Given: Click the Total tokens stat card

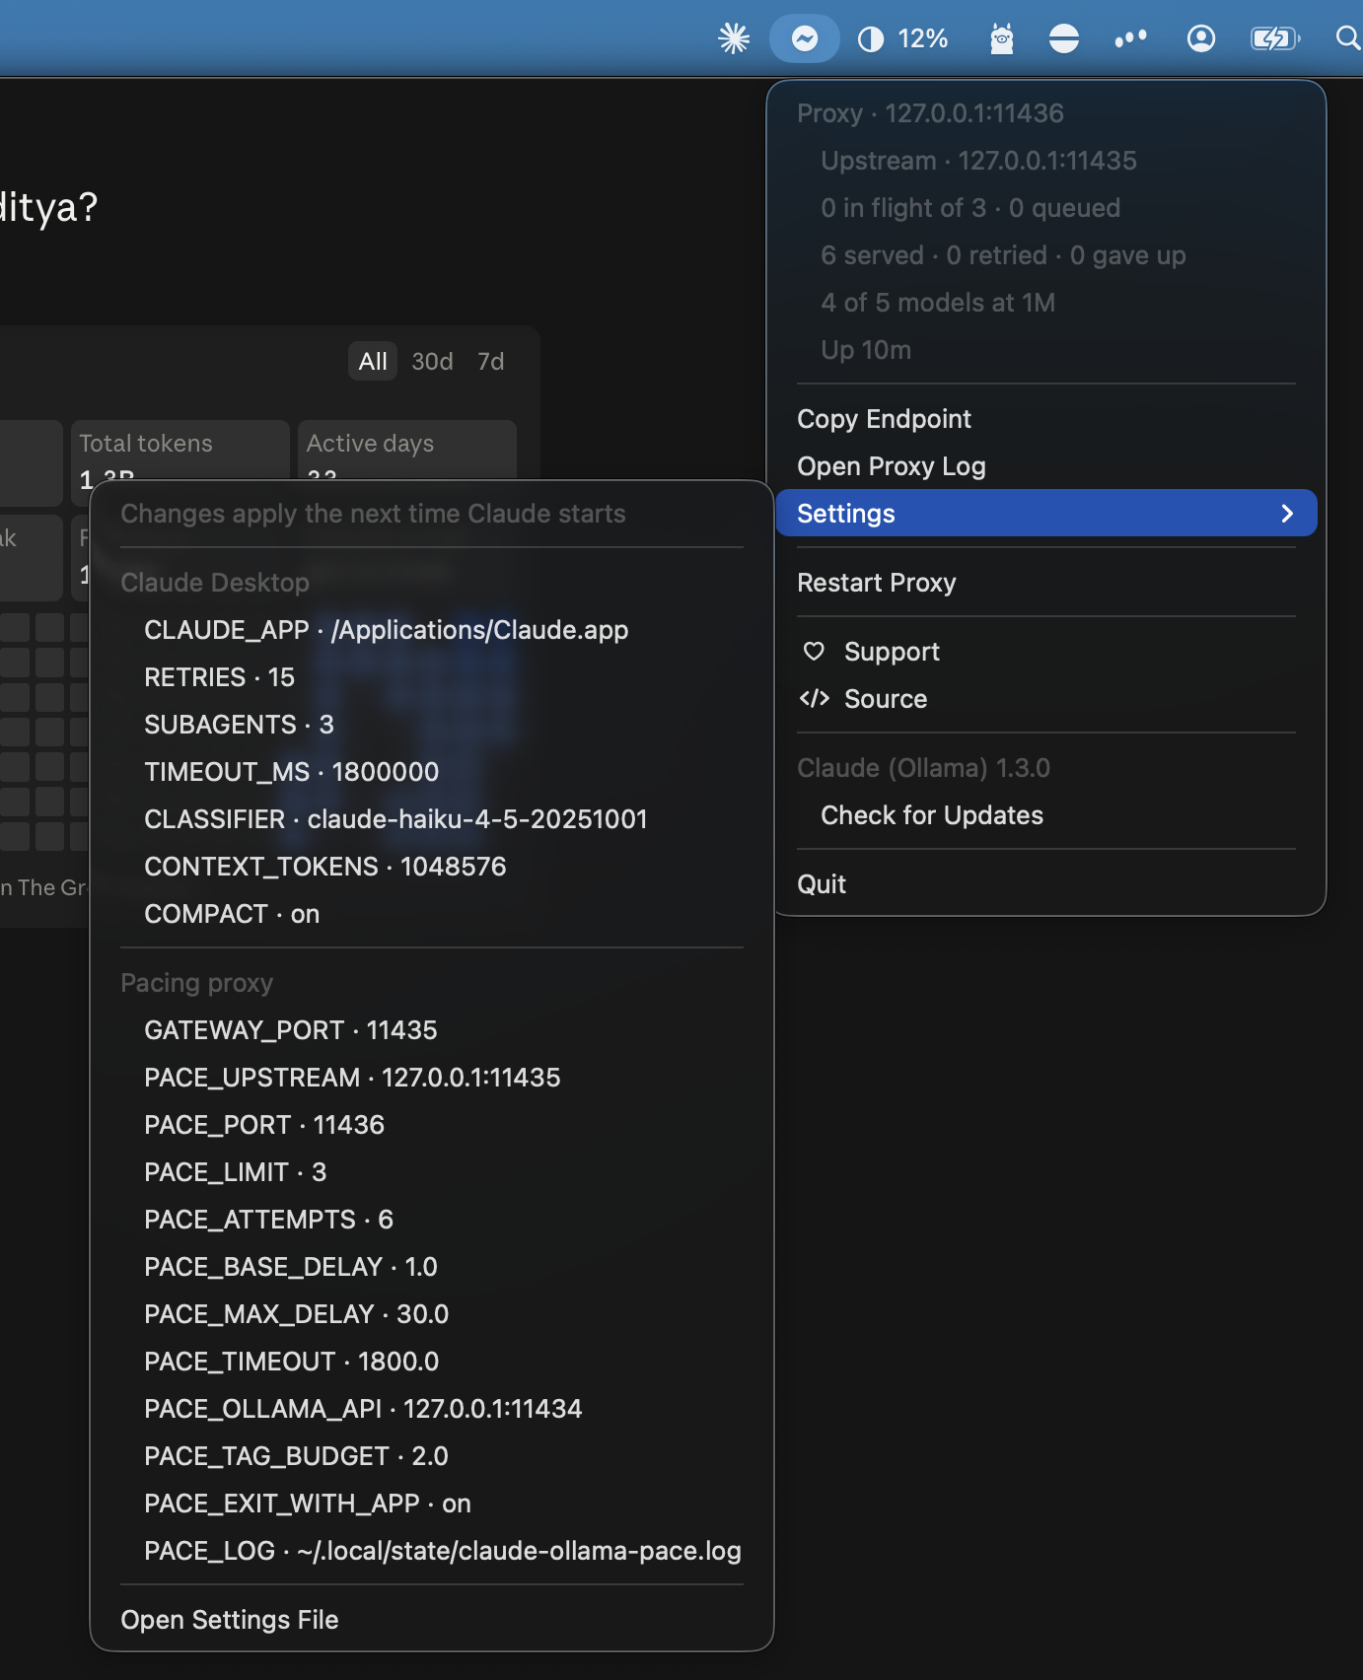Looking at the screenshot, I should pos(179,451).
